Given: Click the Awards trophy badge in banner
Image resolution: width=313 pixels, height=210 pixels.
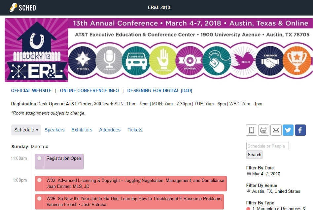Looking at the screenshot, I should [297, 60].
